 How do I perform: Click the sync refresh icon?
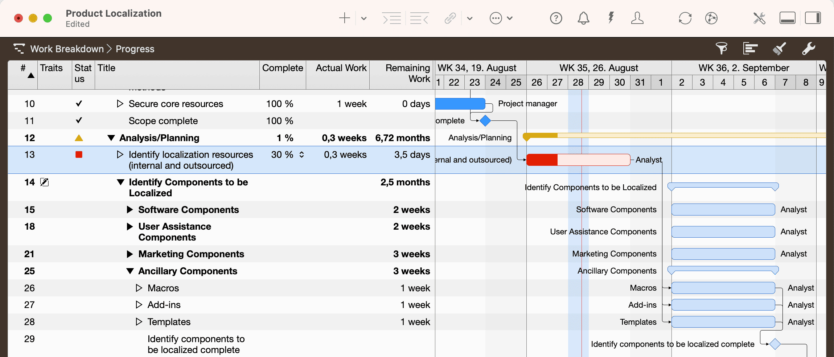(x=685, y=18)
